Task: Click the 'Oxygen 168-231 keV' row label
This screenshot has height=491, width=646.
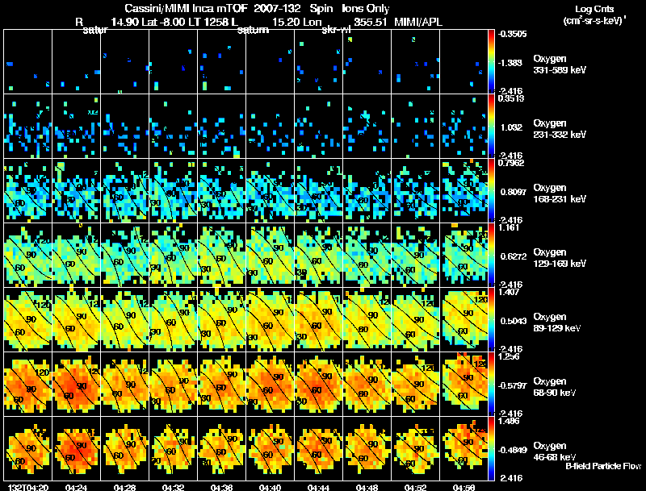Action: pos(560,193)
